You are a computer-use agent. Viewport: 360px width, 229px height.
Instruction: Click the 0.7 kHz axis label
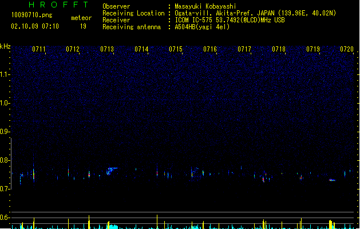coord(5,189)
